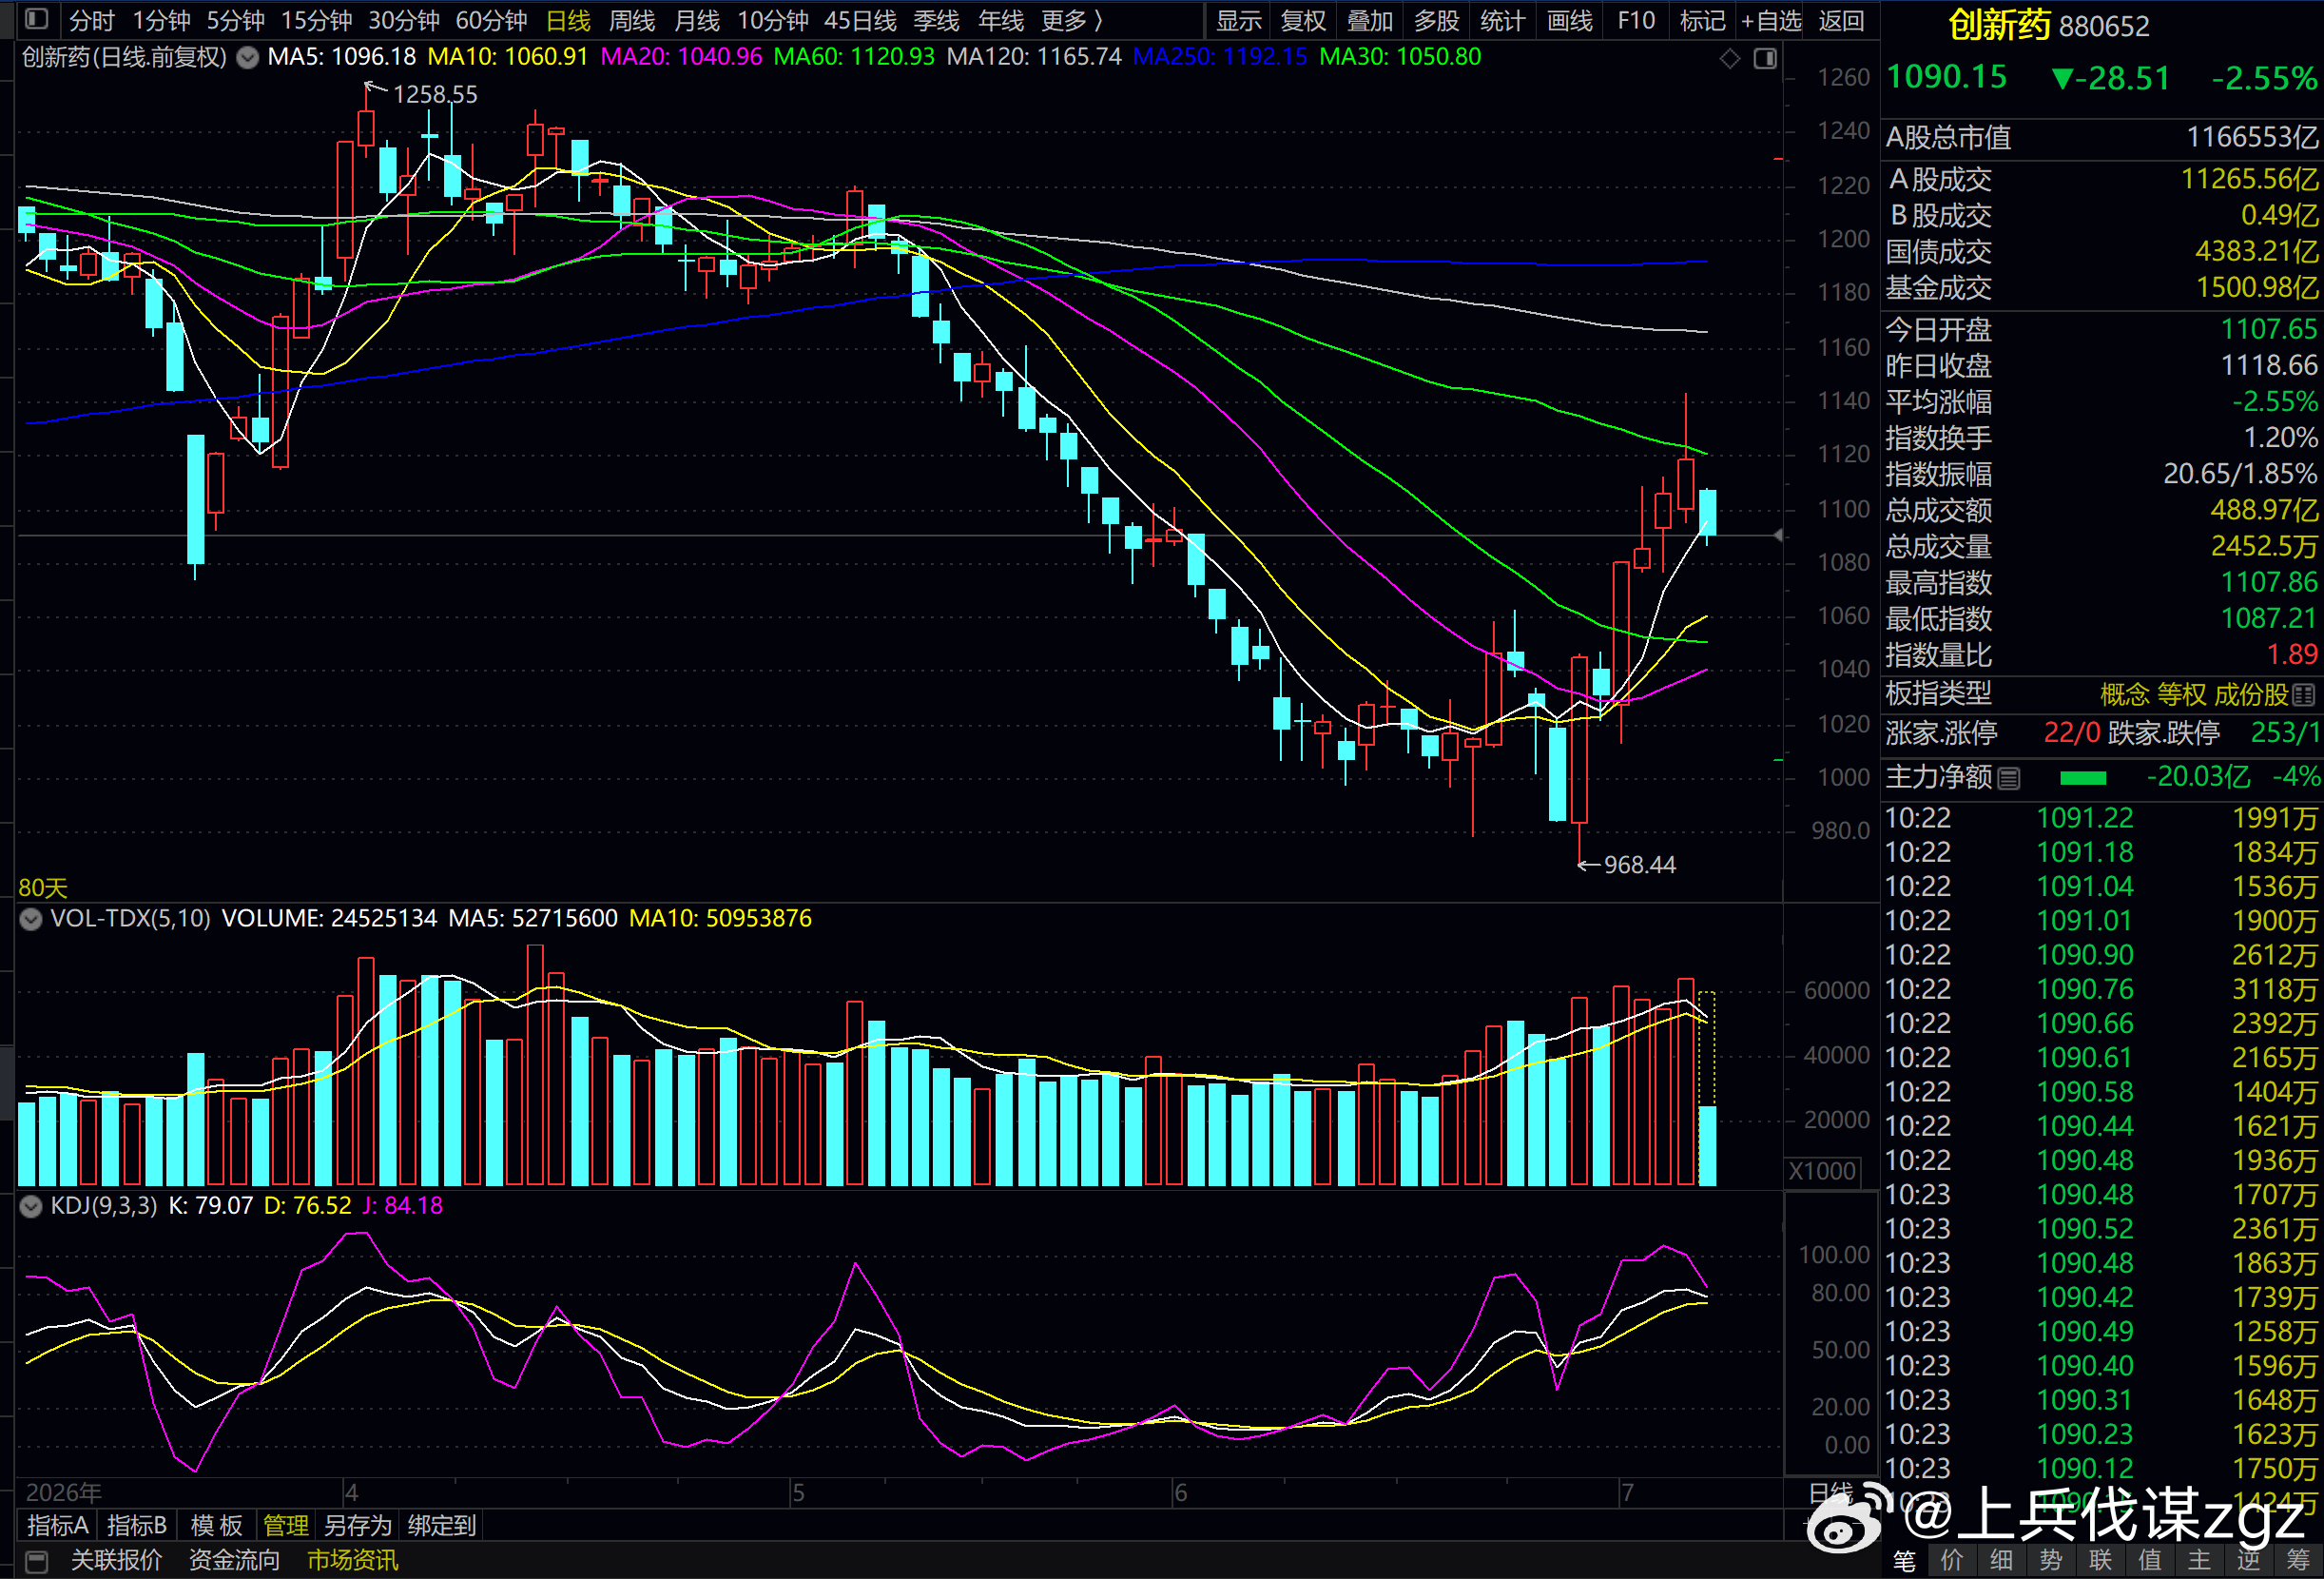2324x1579 pixels.
Task: Select the 价 price tab
Action: [1952, 1561]
